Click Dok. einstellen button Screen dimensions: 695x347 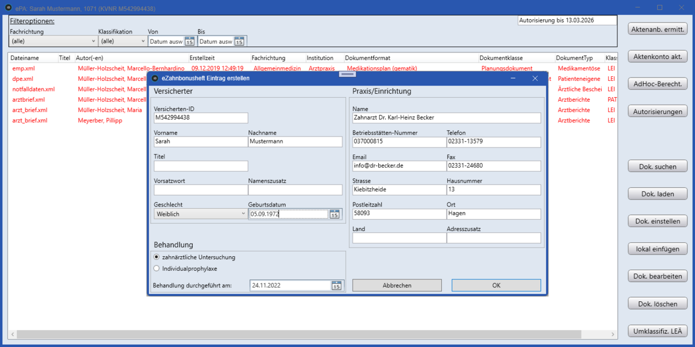pyautogui.click(x=657, y=222)
